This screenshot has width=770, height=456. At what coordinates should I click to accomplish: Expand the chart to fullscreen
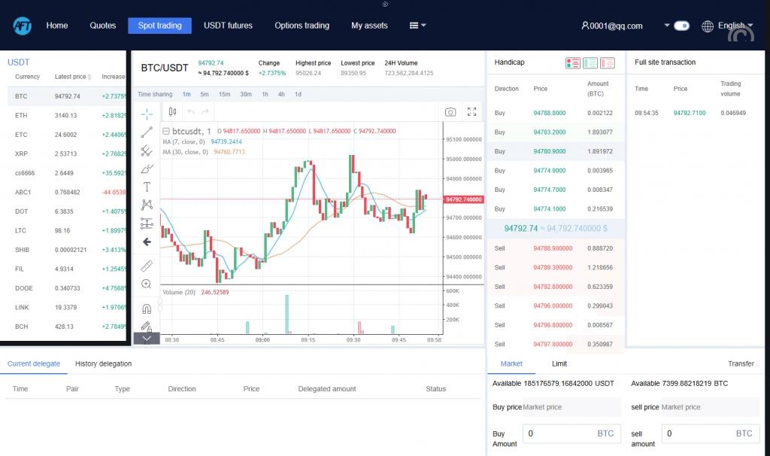click(471, 112)
